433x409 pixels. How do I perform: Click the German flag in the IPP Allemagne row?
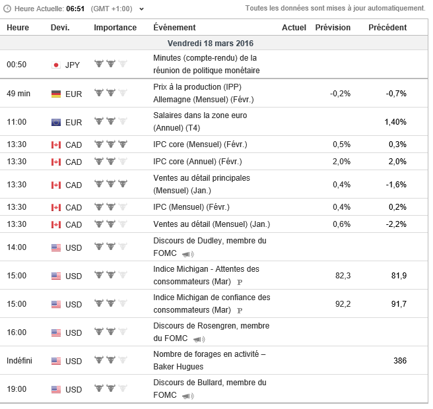pos(56,94)
